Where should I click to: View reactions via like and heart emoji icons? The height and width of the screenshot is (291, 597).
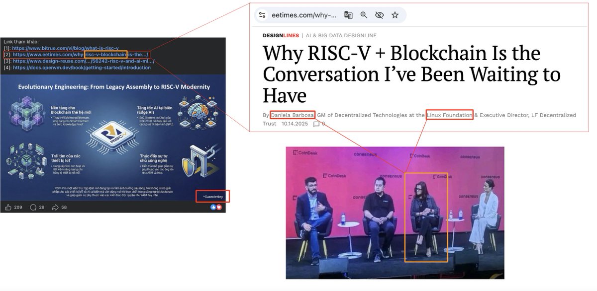tap(216, 207)
